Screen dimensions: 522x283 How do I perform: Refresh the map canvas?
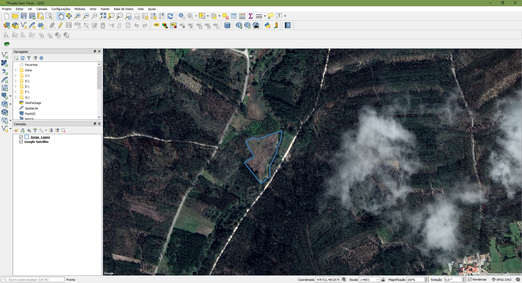click(170, 16)
